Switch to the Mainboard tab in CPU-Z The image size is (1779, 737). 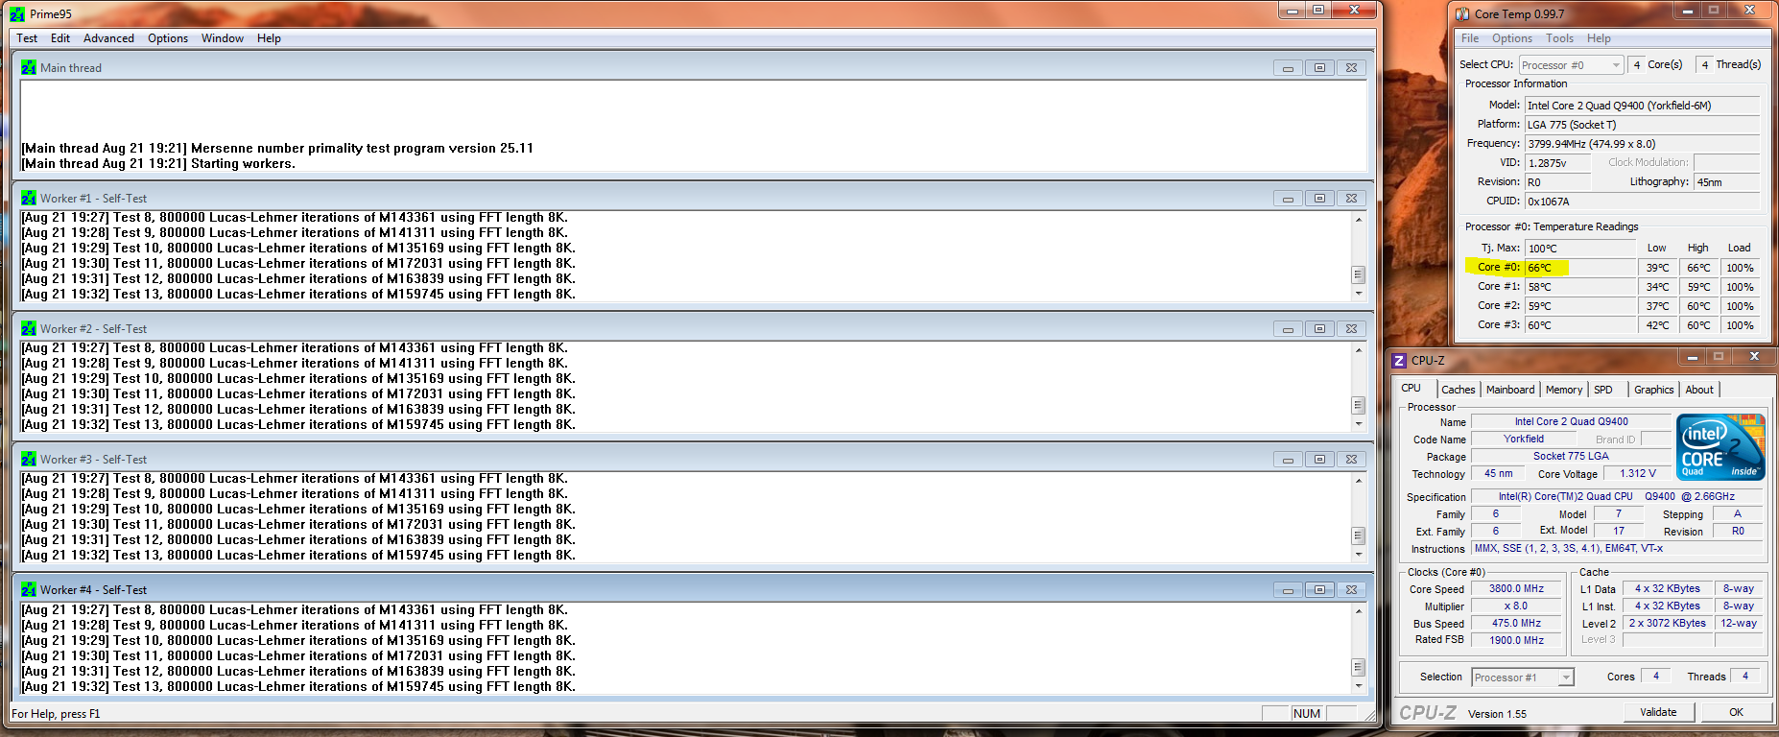(1510, 390)
